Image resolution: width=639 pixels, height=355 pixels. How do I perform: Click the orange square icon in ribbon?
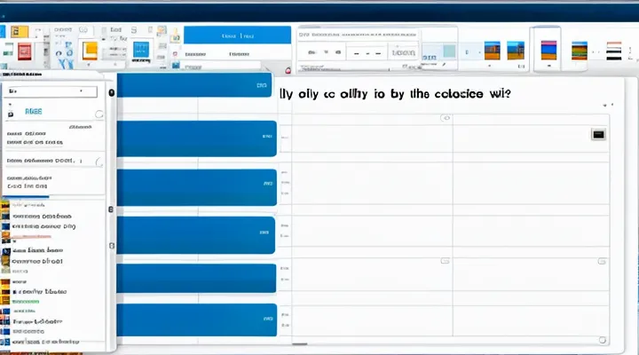coord(90,51)
